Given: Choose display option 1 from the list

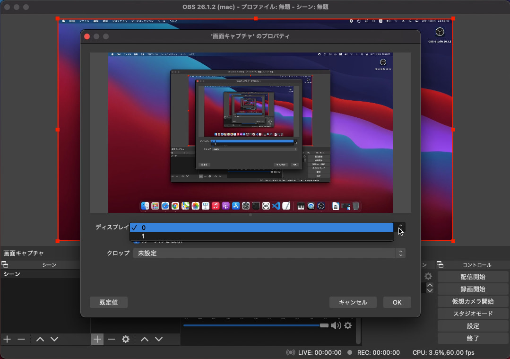Looking at the screenshot, I should [x=261, y=236].
